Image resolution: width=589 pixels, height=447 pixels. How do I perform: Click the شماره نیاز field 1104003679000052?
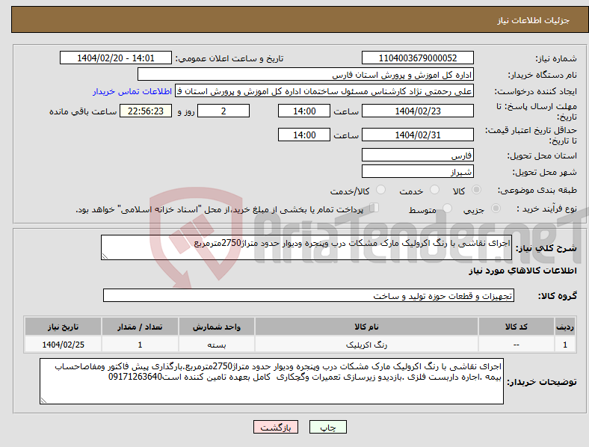417,58
